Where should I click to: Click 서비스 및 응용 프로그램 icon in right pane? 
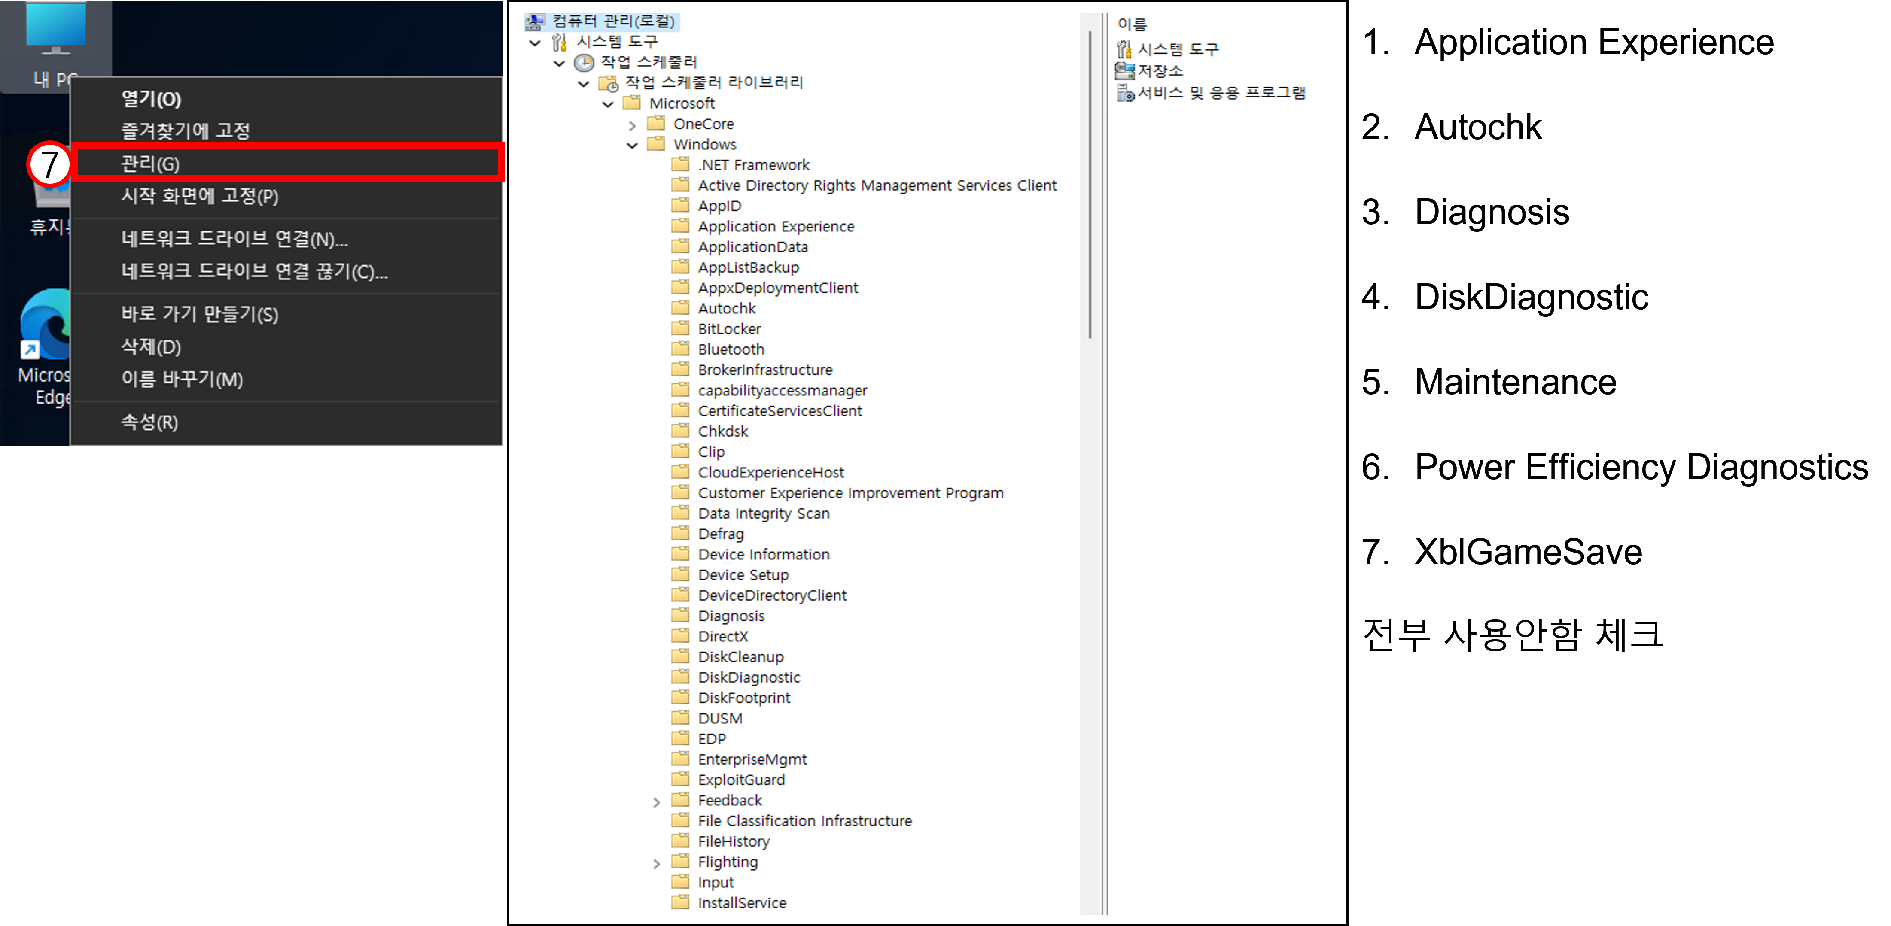pyautogui.click(x=1125, y=92)
